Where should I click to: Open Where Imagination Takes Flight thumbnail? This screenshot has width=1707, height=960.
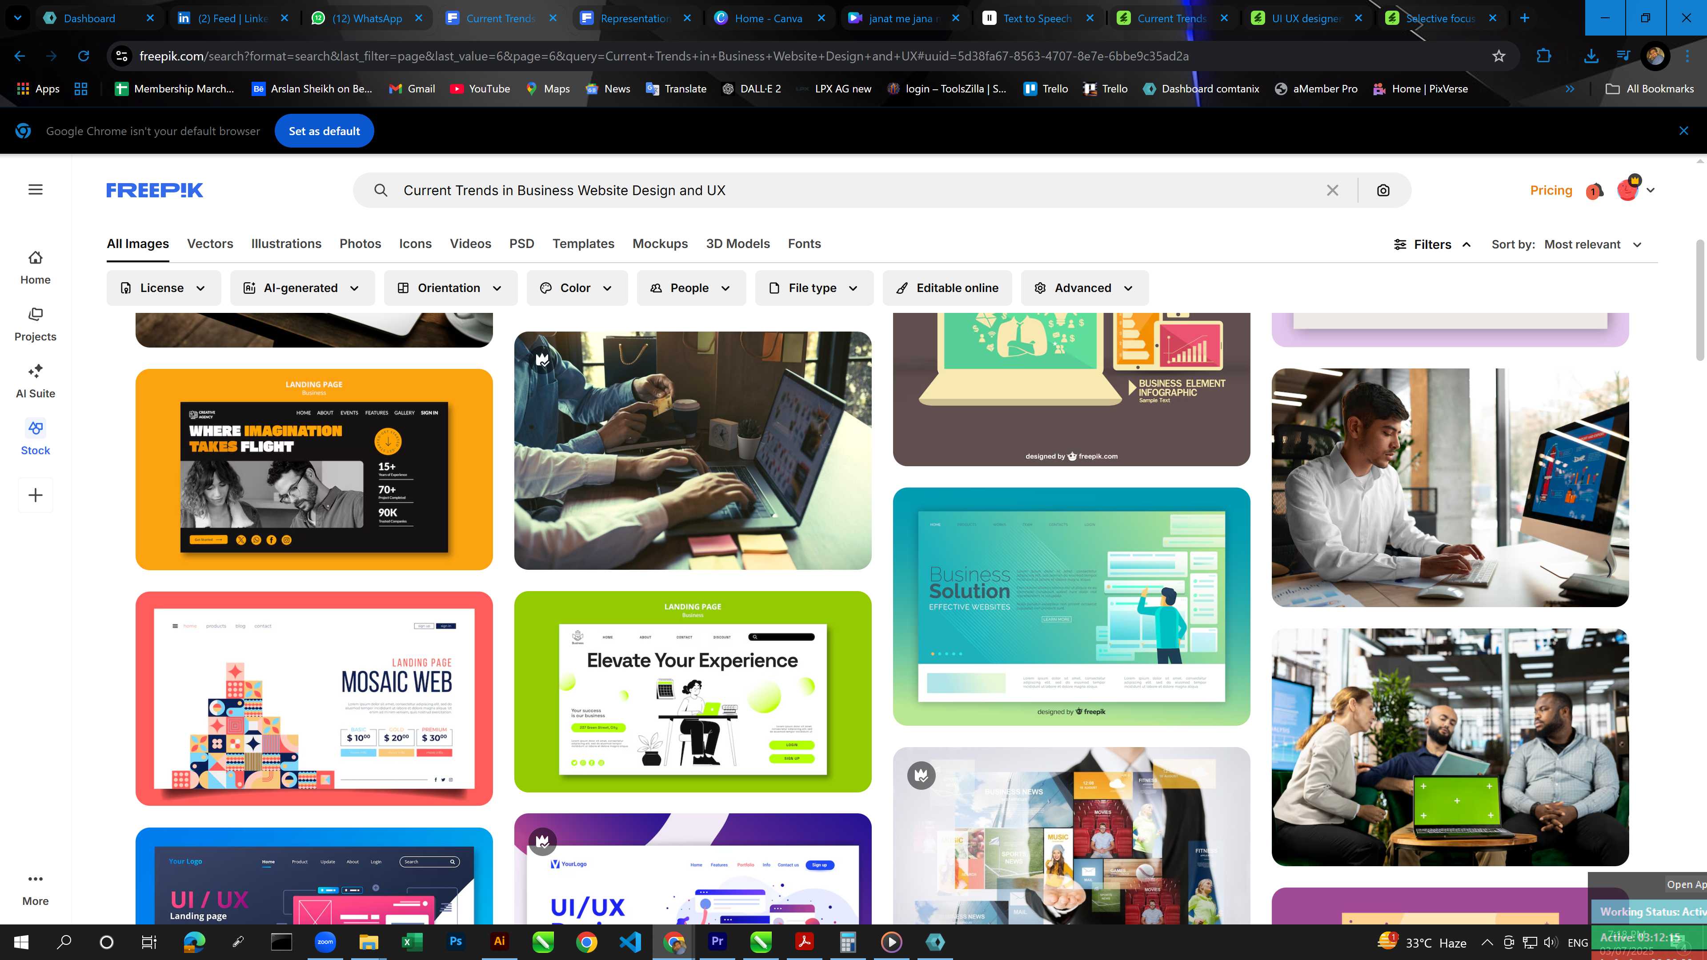click(314, 469)
